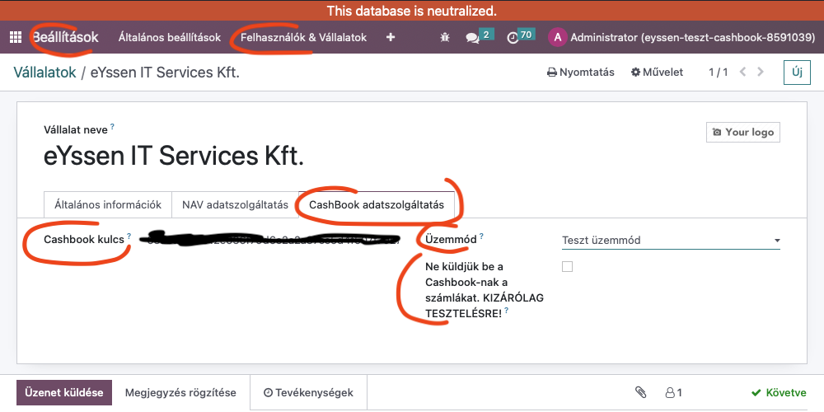The width and height of the screenshot is (824, 412).
Task: Open Felhasználók & Vállalatok menu
Action: tap(304, 37)
